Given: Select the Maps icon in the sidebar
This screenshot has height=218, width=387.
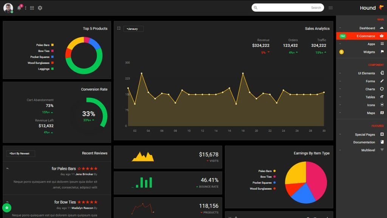Looking at the screenshot, I should tap(382, 113).
